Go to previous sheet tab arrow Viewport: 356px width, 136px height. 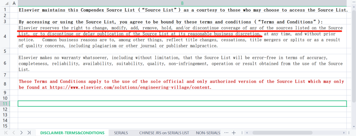pyautogui.click(x=14, y=133)
